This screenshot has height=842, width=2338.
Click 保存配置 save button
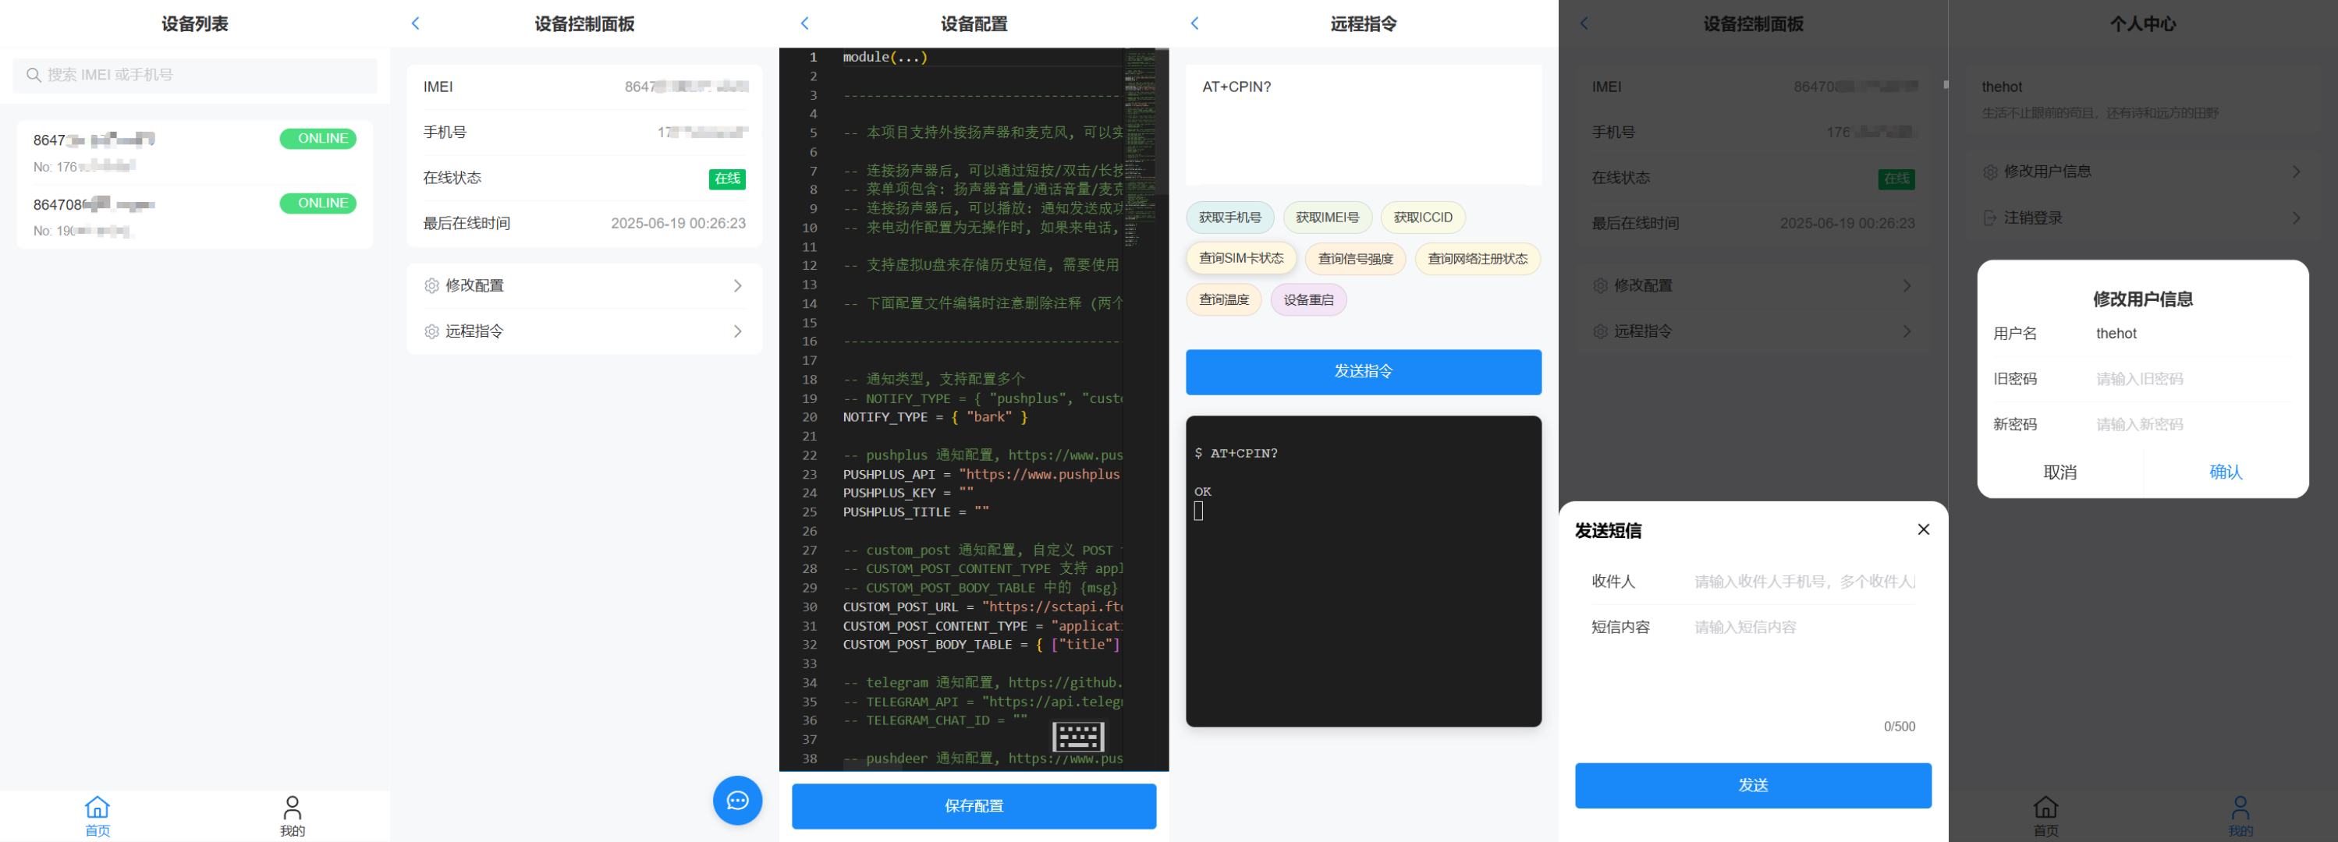click(974, 805)
